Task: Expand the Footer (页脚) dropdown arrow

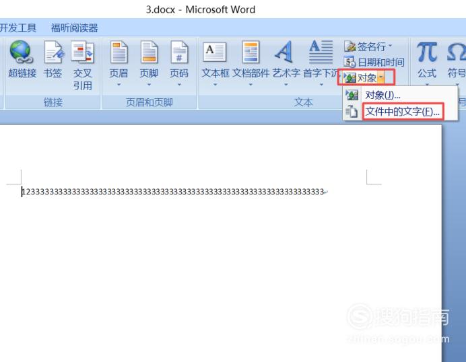Action: point(149,85)
